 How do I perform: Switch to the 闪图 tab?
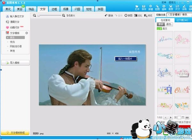point(77,9)
